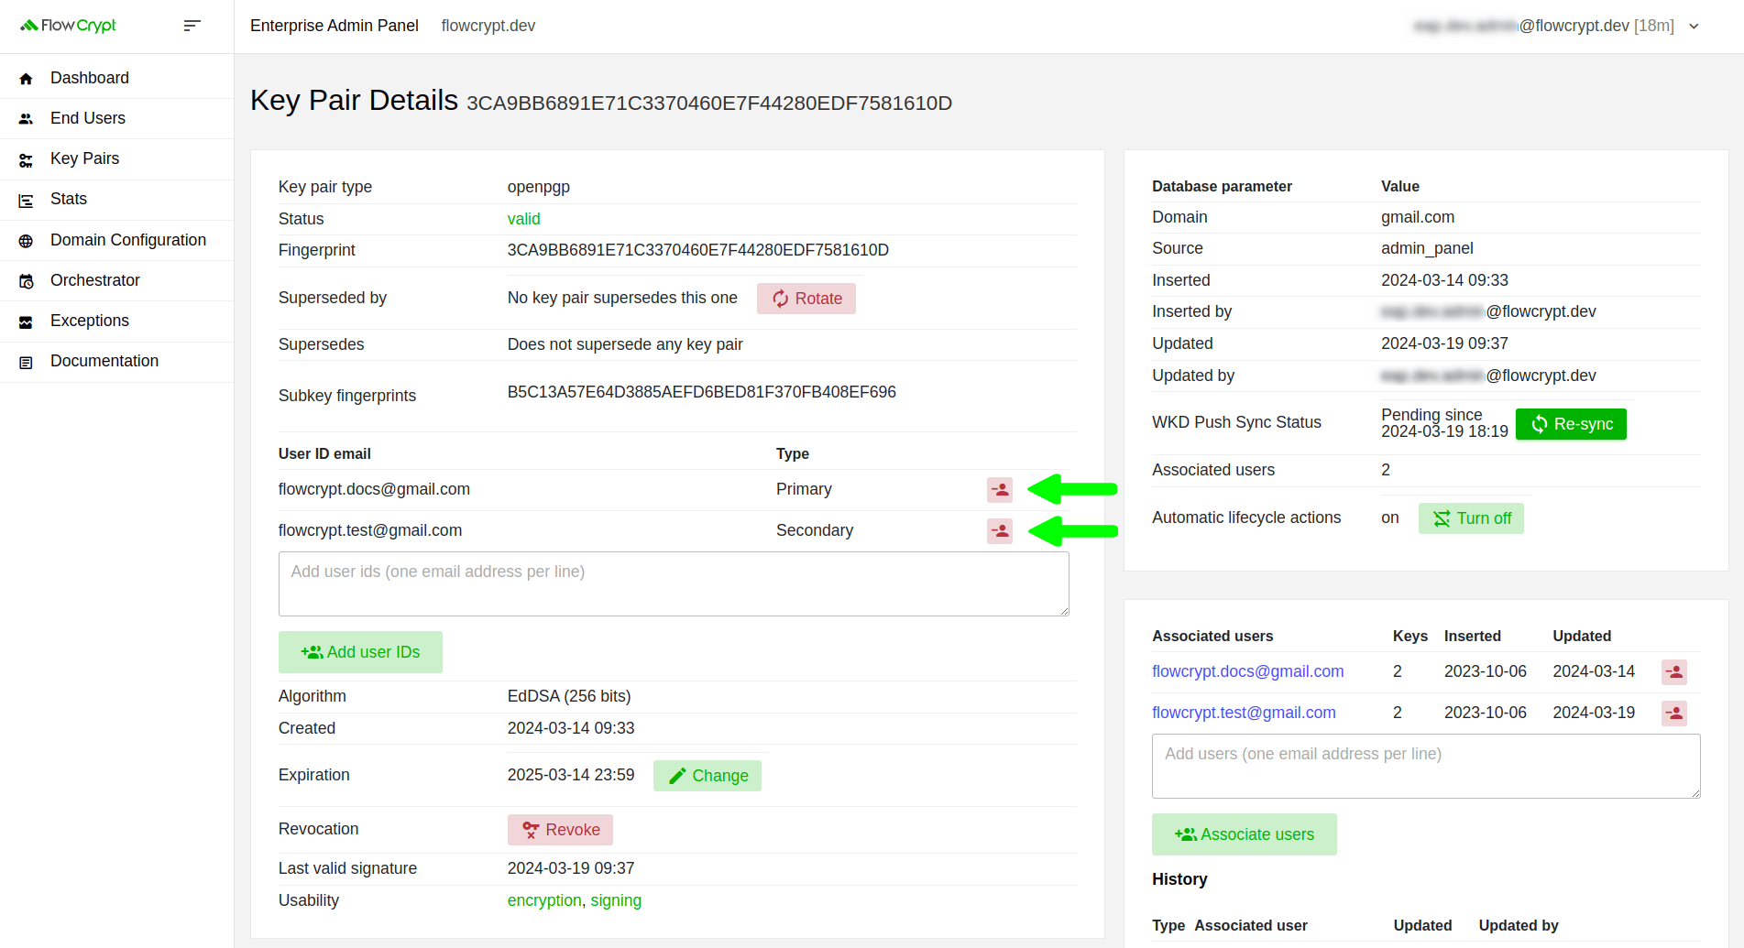Open the Orchestrator page
The image size is (1744, 948).
pyautogui.click(x=95, y=280)
